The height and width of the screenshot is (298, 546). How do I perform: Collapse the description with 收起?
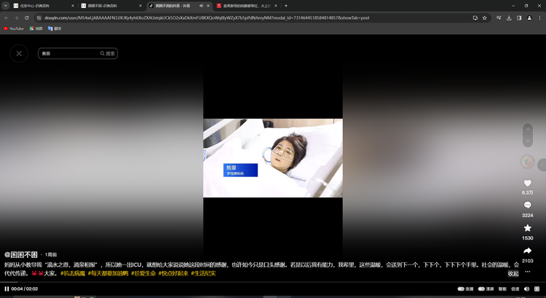513,274
